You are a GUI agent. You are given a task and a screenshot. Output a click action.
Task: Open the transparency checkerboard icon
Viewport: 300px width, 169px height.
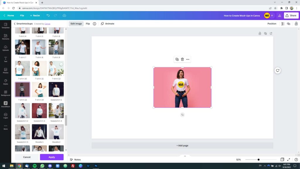[283, 24]
